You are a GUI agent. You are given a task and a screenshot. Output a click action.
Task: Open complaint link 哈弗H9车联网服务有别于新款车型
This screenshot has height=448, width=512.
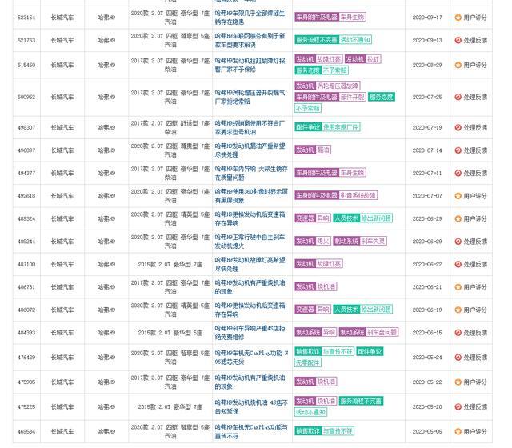250,40
